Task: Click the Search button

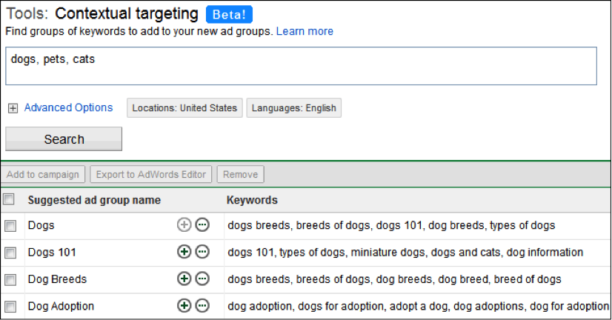Action: click(64, 139)
